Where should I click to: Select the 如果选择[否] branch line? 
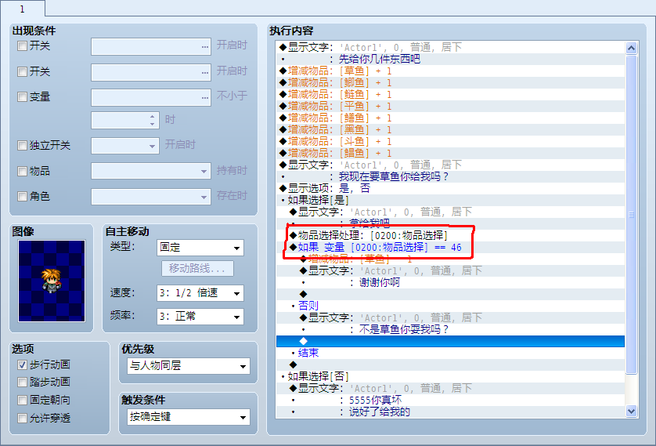pyautogui.click(x=451, y=376)
